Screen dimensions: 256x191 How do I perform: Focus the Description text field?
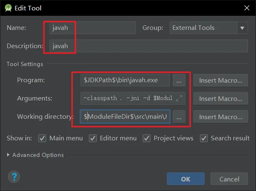tap(148, 46)
